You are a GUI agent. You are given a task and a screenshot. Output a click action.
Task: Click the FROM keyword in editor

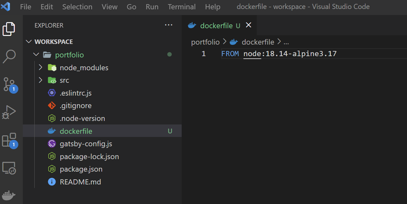230,54
